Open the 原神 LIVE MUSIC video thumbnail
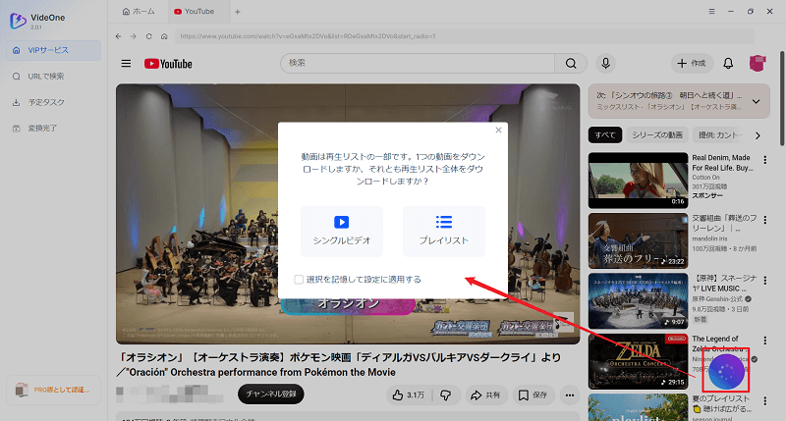Screen dimensions: 786x421 pos(638,301)
